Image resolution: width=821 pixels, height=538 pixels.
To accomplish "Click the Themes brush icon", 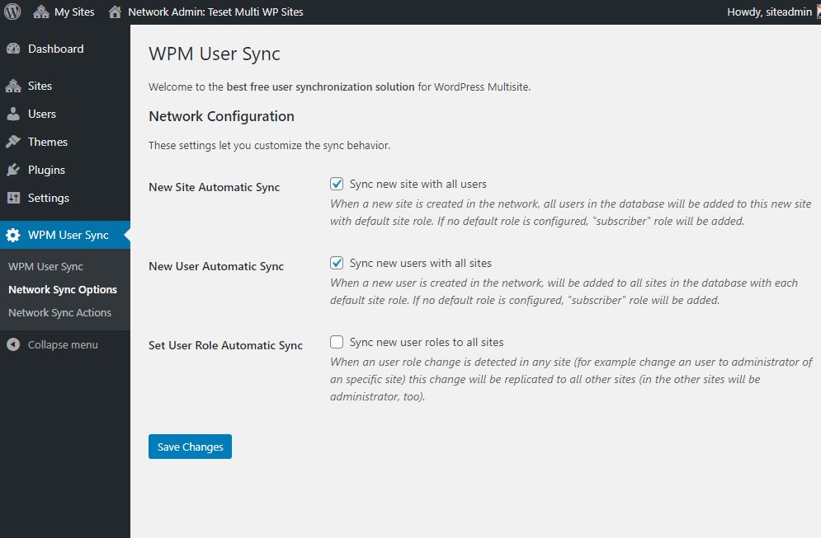I will [x=13, y=142].
